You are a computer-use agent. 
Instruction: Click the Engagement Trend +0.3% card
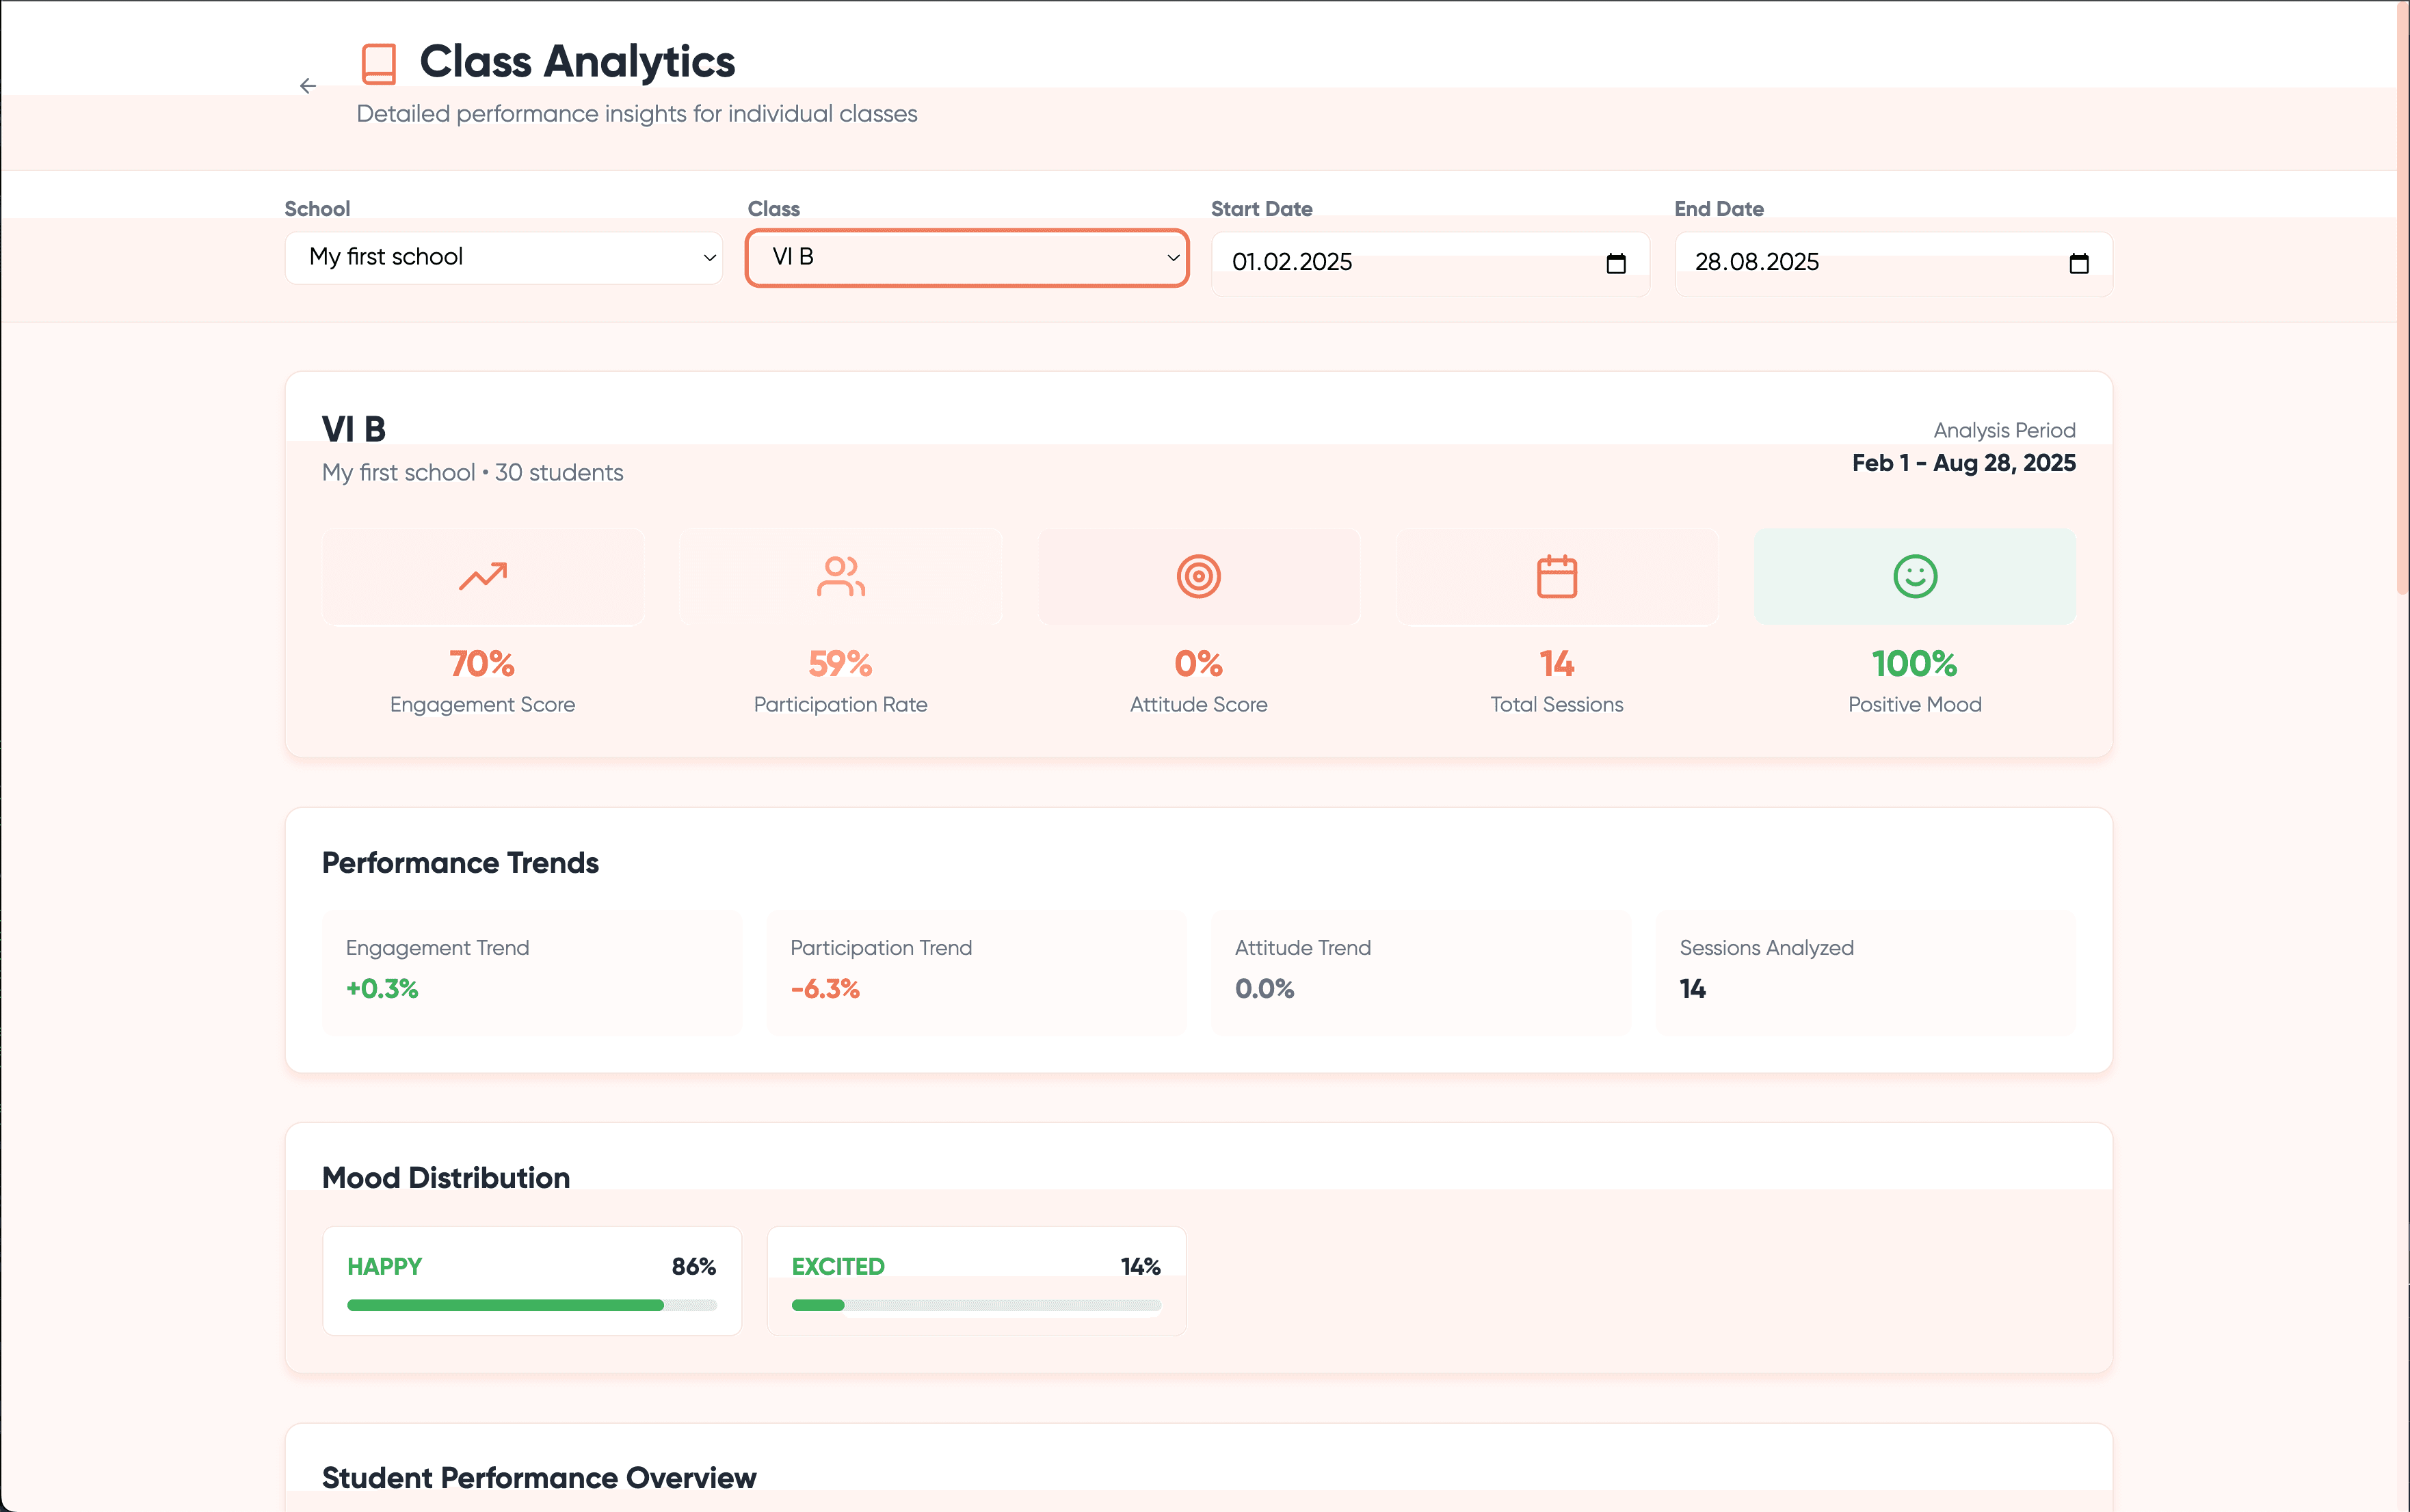(530, 971)
